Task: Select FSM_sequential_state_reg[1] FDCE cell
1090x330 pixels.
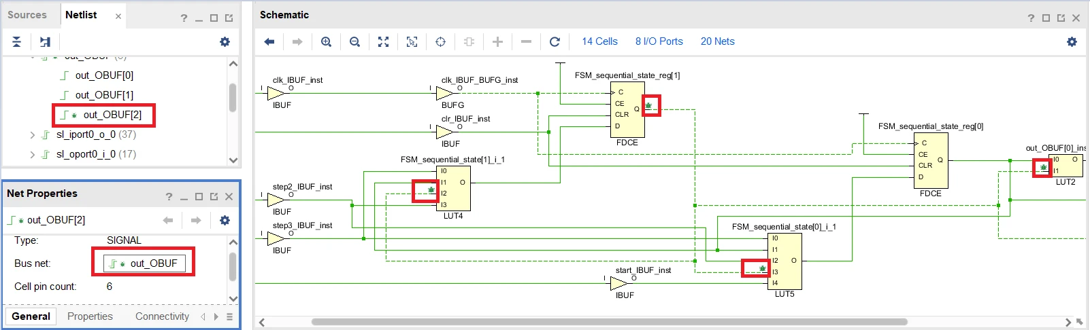Action: pos(627,110)
